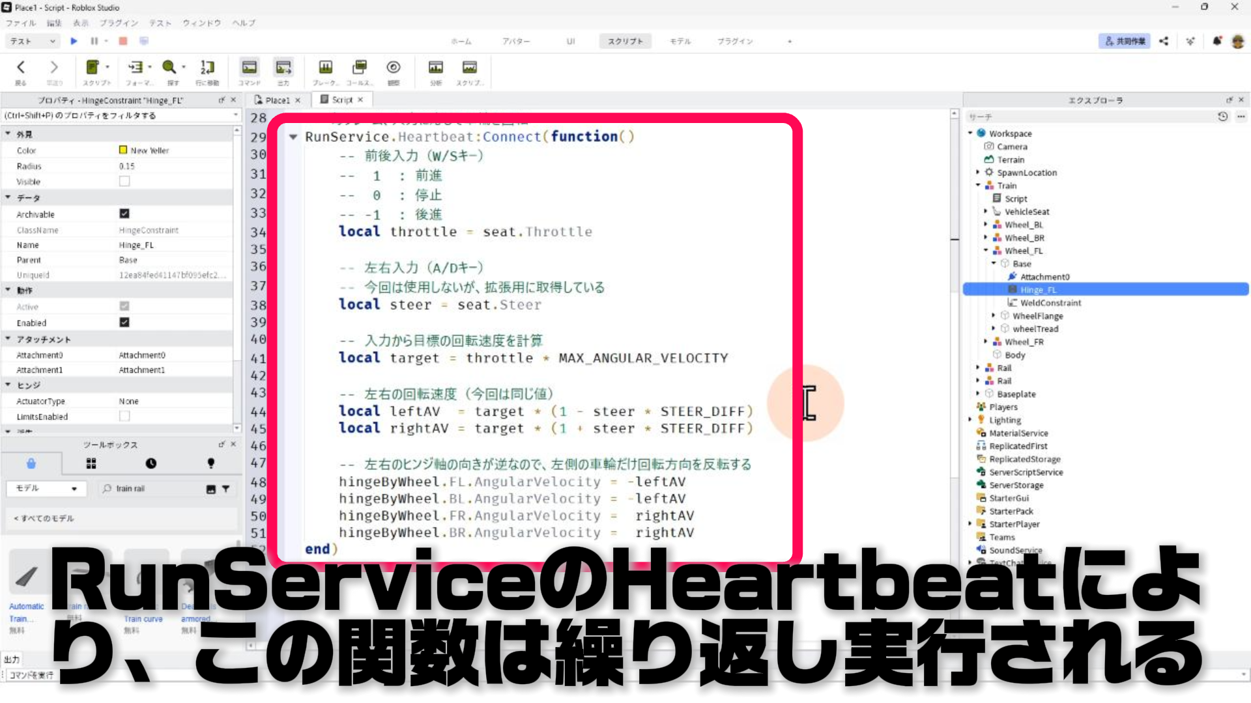The width and height of the screenshot is (1251, 703).
Task: Toggle the Visible checkbox
Action: pyautogui.click(x=124, y=182)
